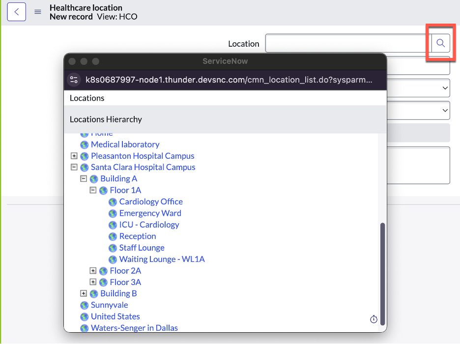This screenshot has height=344, width=460.
Task: Pick ICU - Cardiology location
Action: [149, 225]
